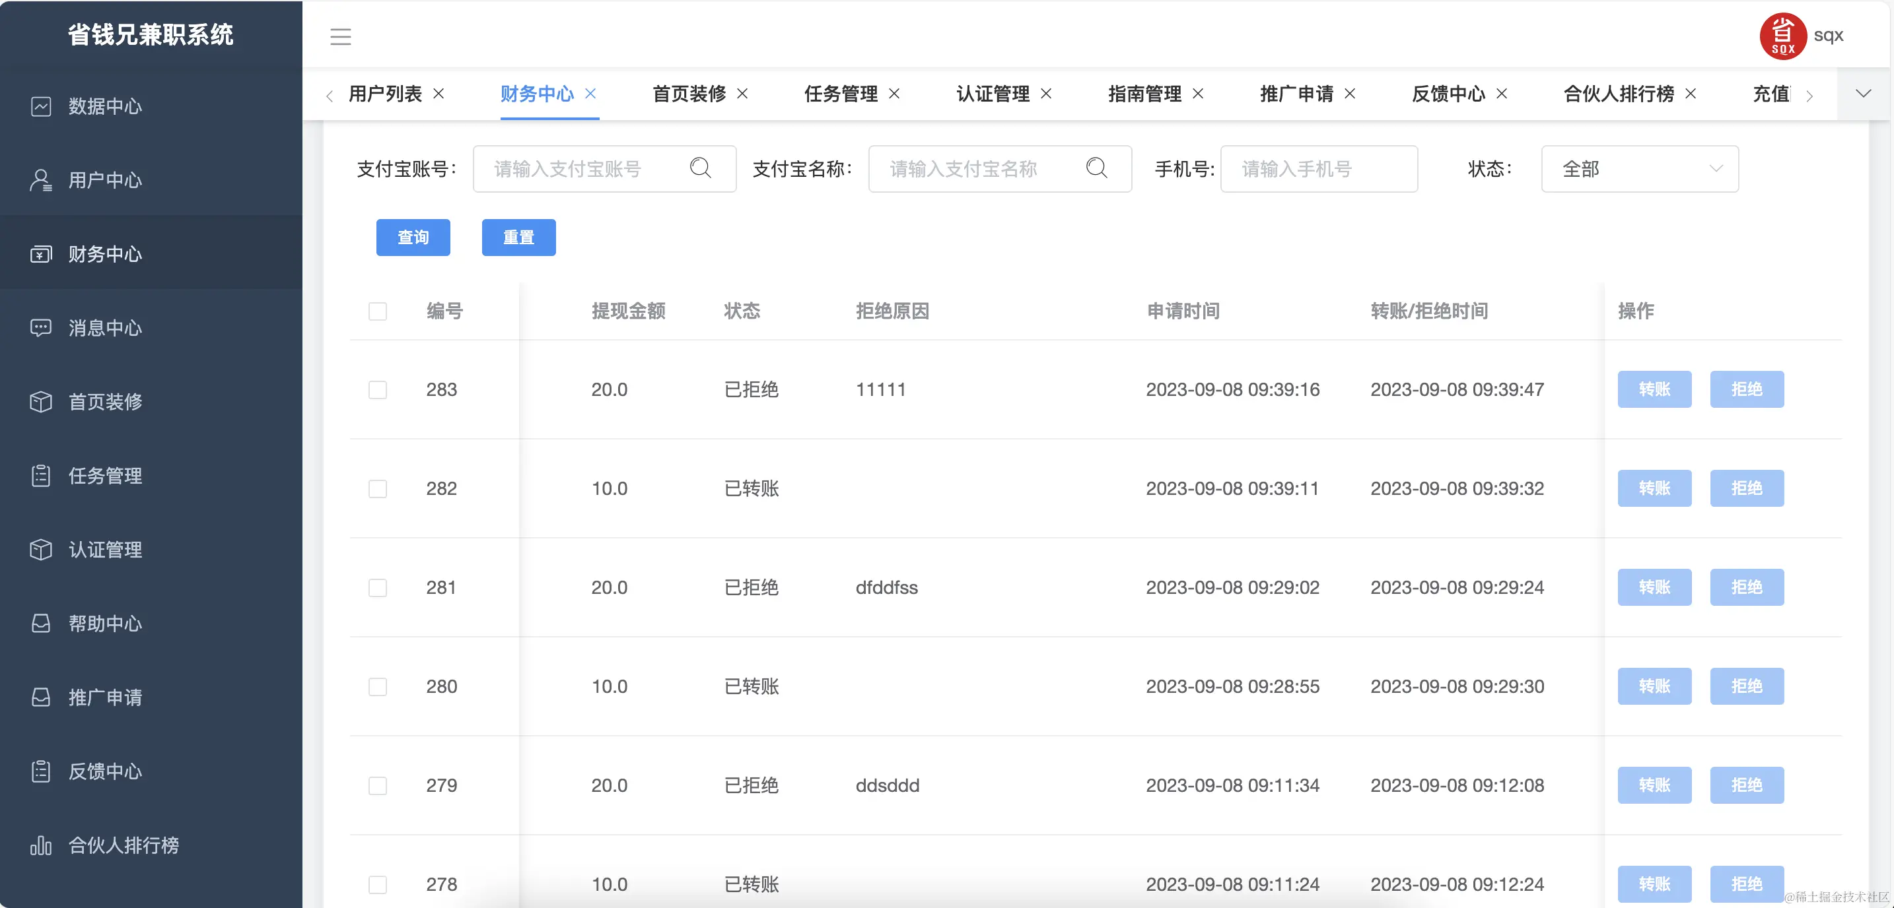This screenshot has width=1894, height=908.
Task: Toggle sidebar with hamburger menu icon
Action: 340,36
